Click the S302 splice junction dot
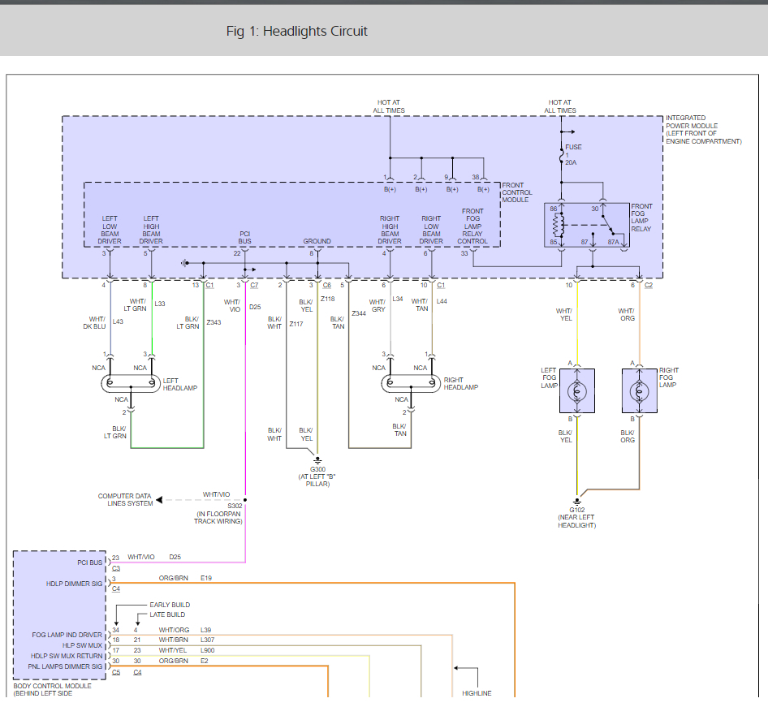 tap(244, 500)
